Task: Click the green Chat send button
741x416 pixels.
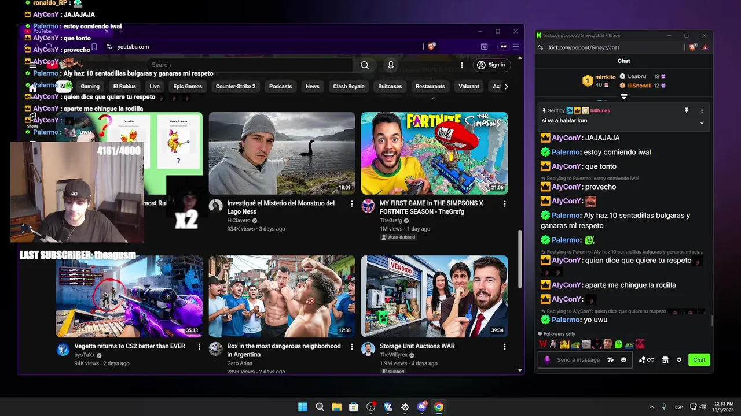Action: tap(699, 360)
